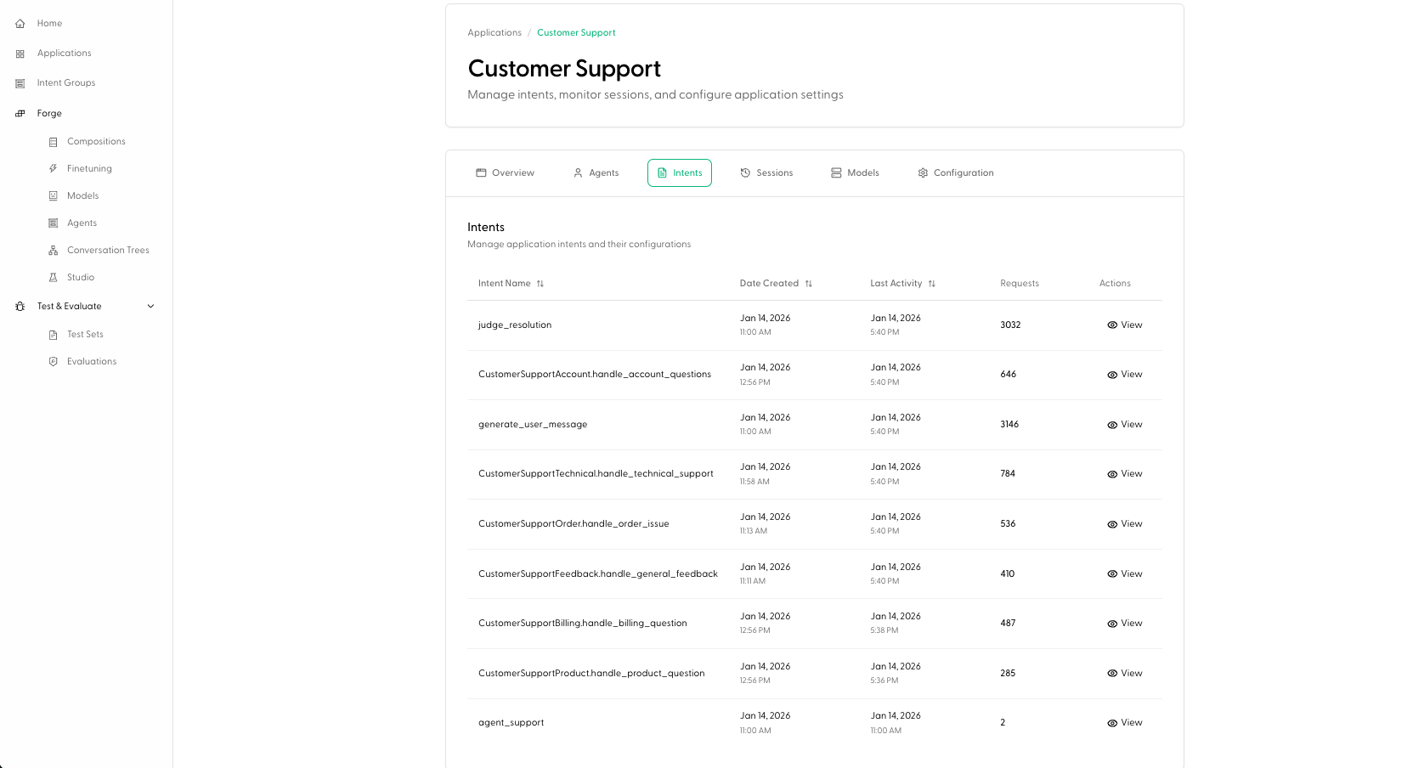Collapse the Test & Evaluate chevron
This screenshot has width=1424, height=768.
151,307
